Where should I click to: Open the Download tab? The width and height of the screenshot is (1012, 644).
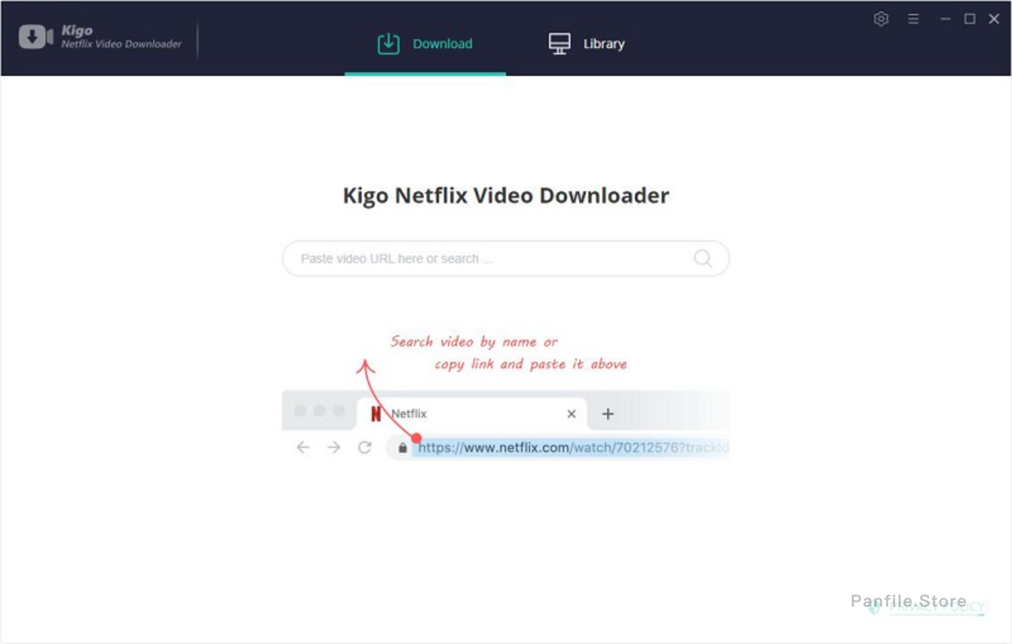(425, 44)
